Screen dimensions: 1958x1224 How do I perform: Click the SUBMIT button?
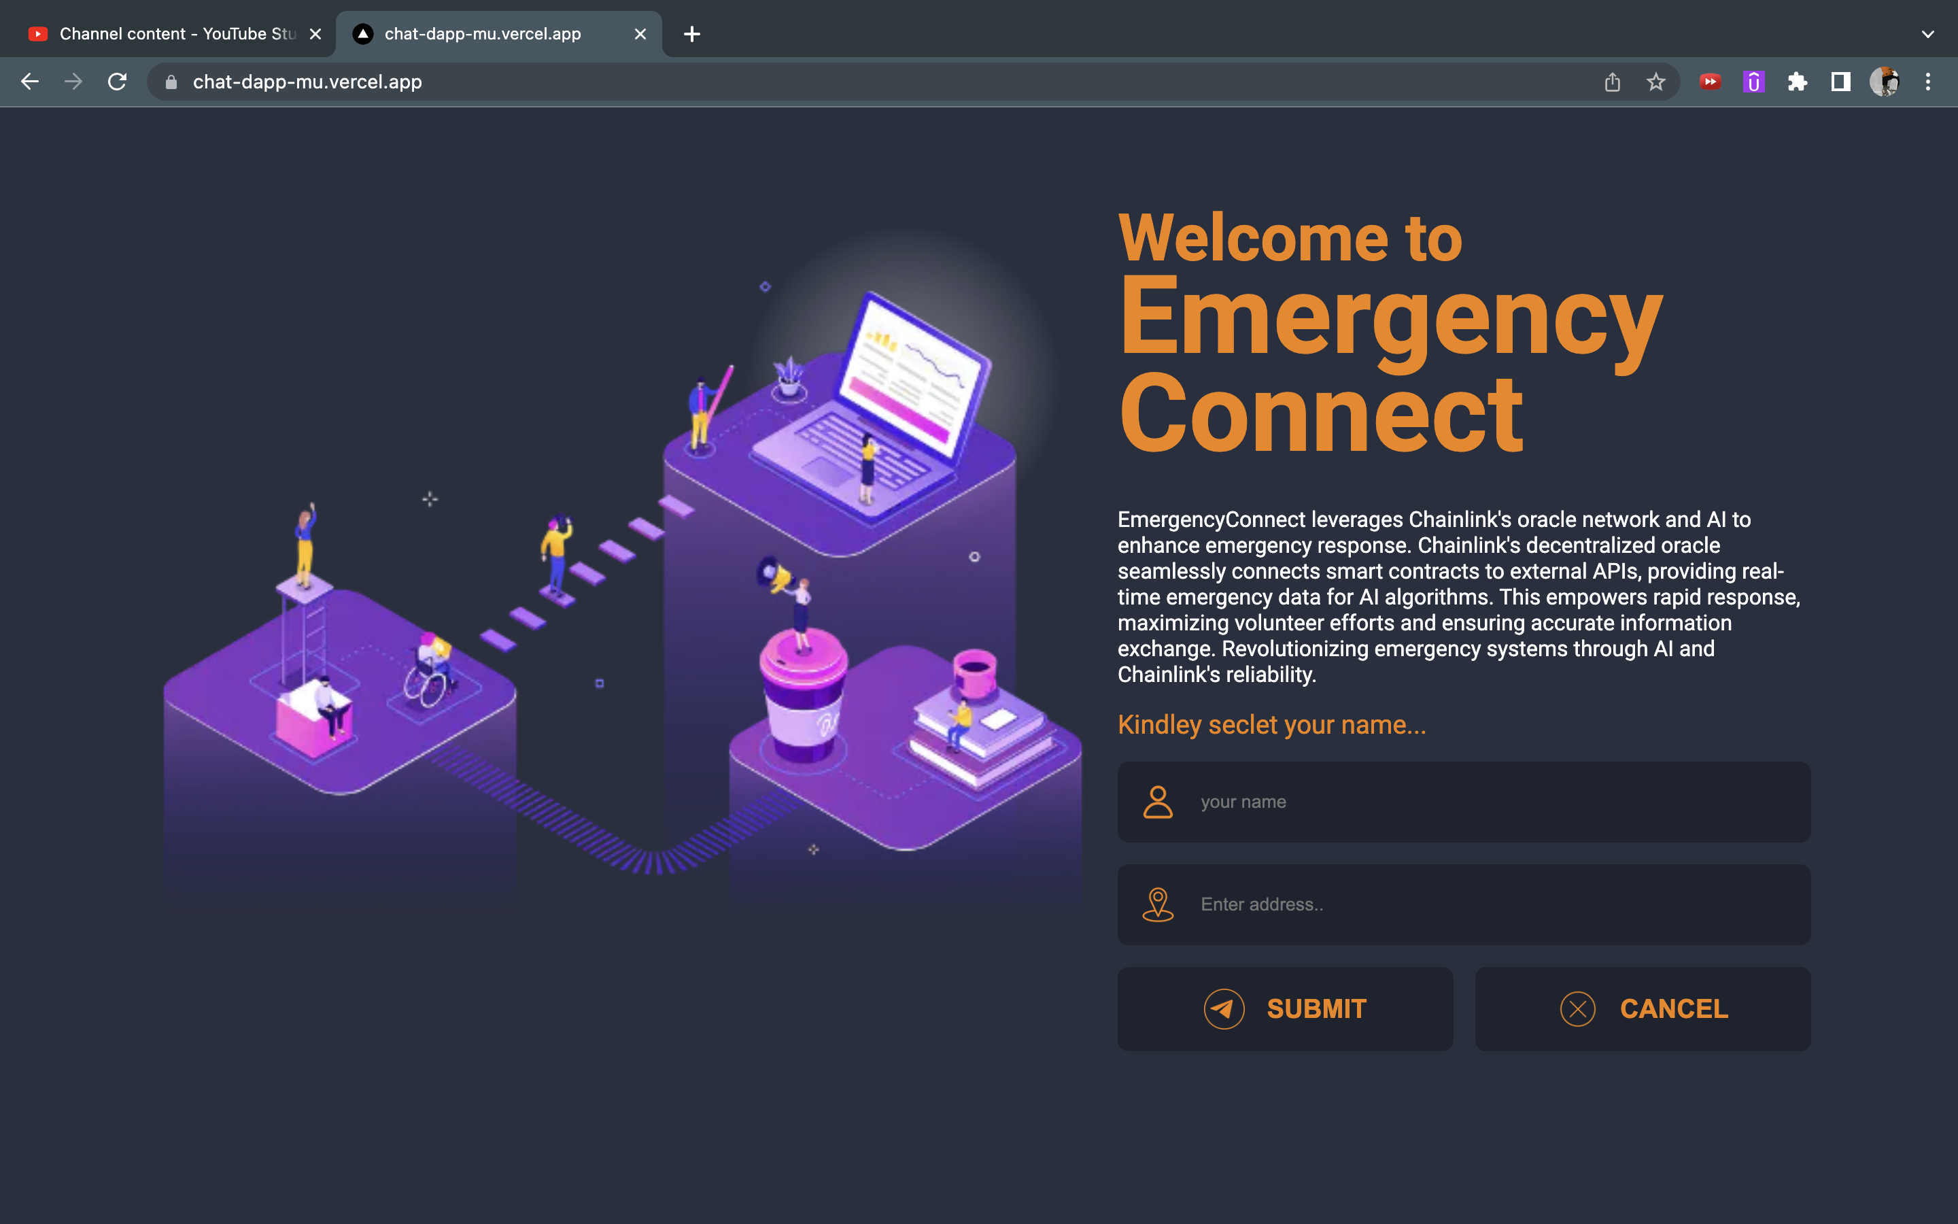(1285, 1008)
